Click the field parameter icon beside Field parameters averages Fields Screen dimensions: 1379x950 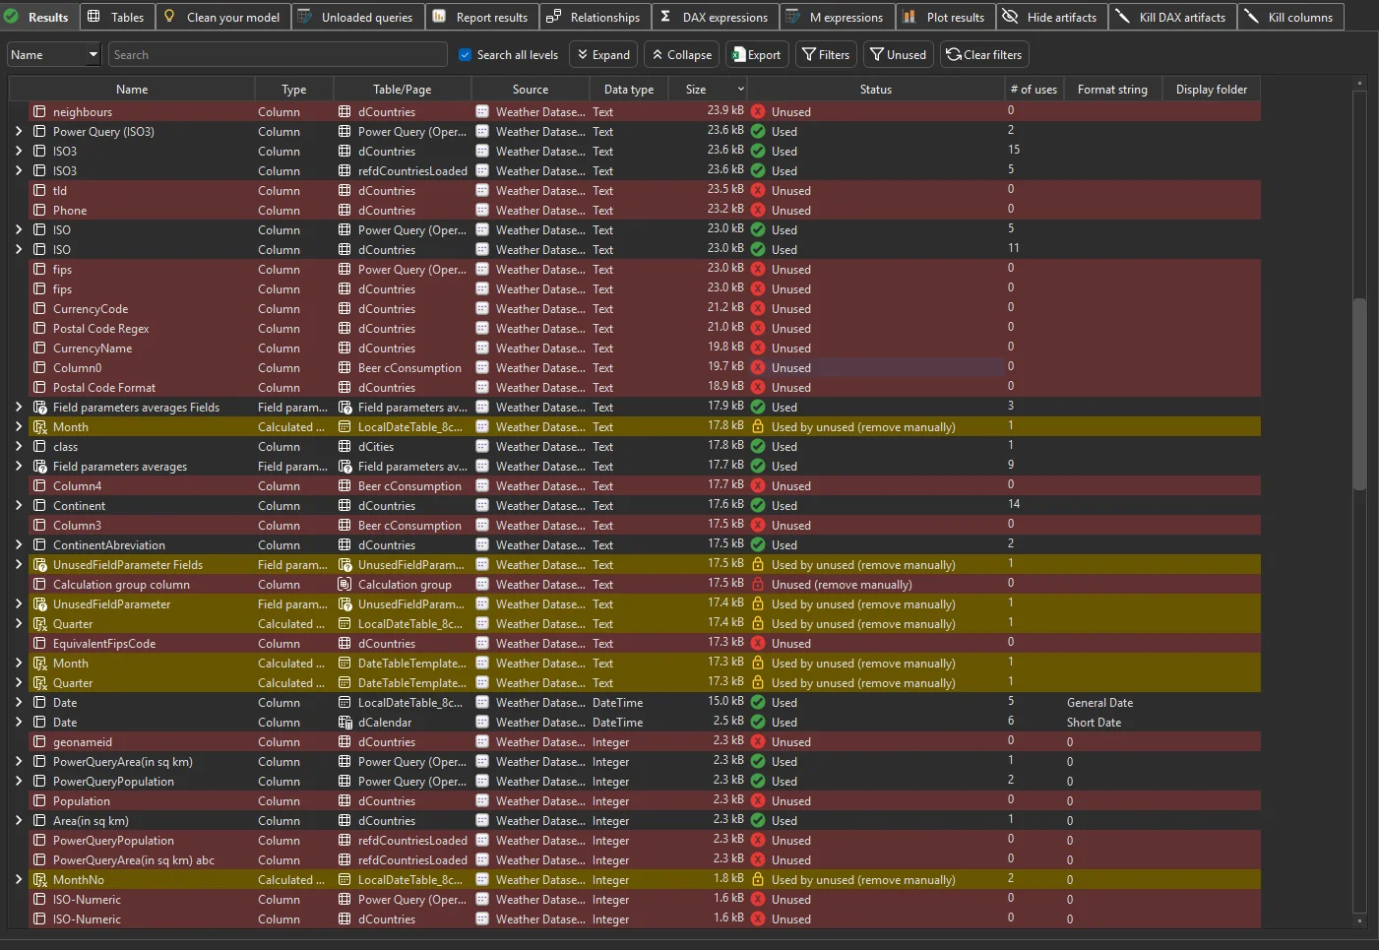(39, 407)
